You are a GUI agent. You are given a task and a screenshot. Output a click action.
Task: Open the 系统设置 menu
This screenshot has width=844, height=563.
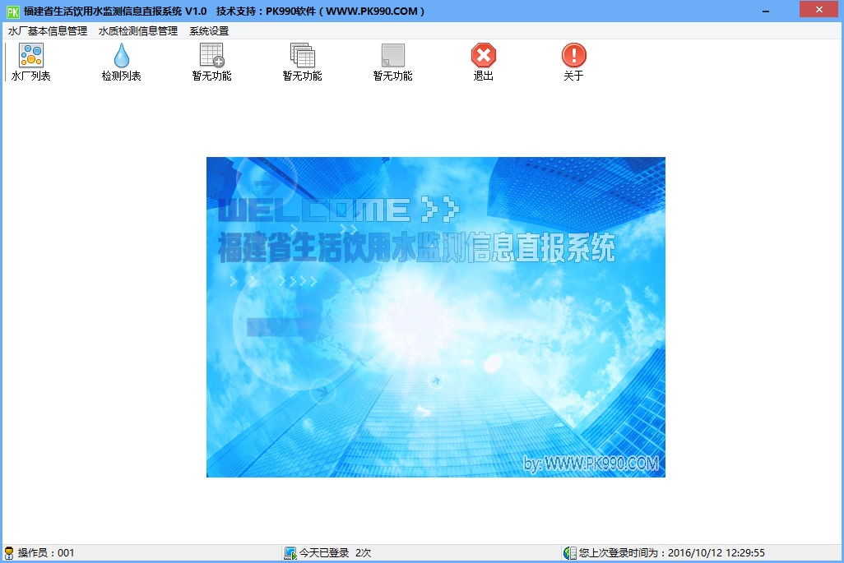pyautogui.click(x=209, y=31)
